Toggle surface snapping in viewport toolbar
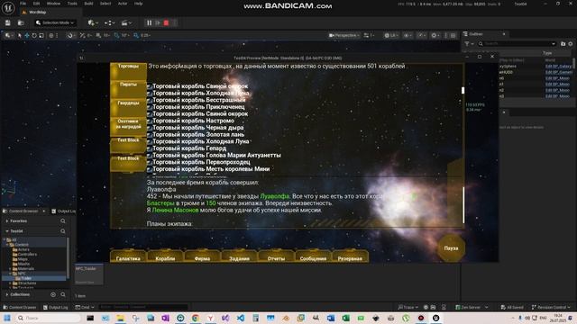 click(x=82, y=36)
